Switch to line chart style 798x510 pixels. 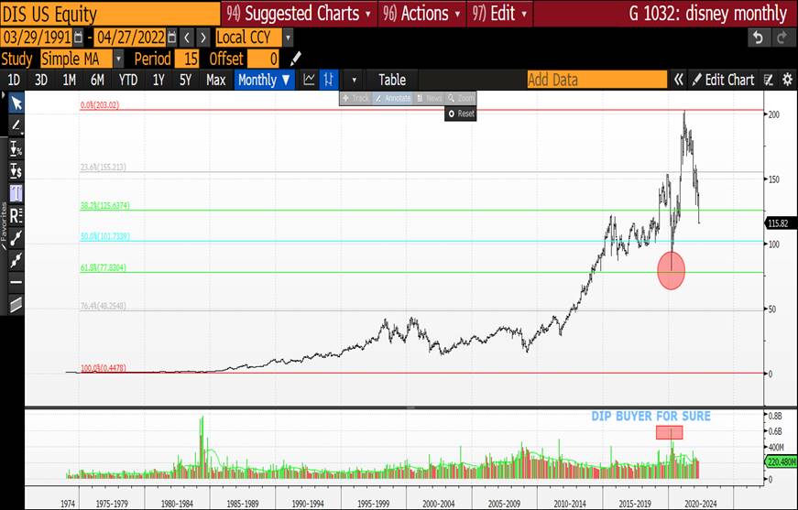[309, 80]
